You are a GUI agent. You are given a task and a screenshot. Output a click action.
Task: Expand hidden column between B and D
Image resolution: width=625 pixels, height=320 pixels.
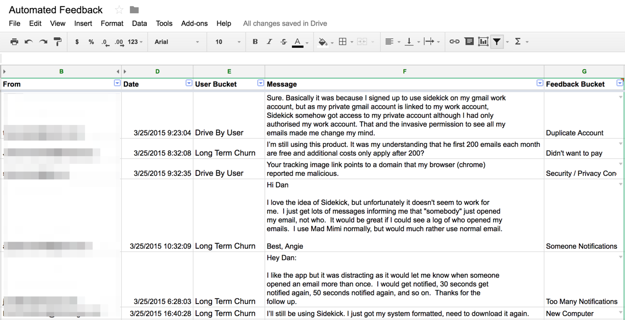125,71
